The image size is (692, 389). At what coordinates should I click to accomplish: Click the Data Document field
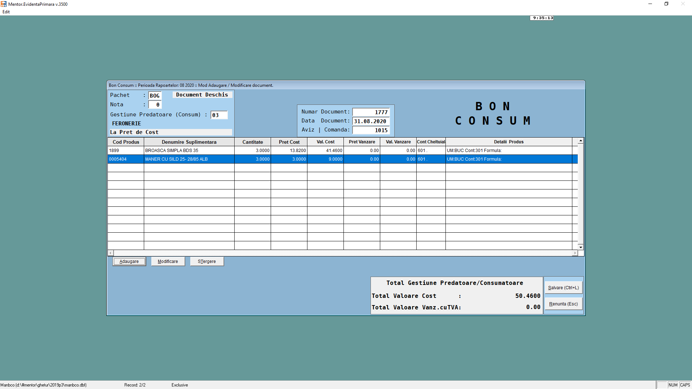pyautogui.click(x=371, y=121)
